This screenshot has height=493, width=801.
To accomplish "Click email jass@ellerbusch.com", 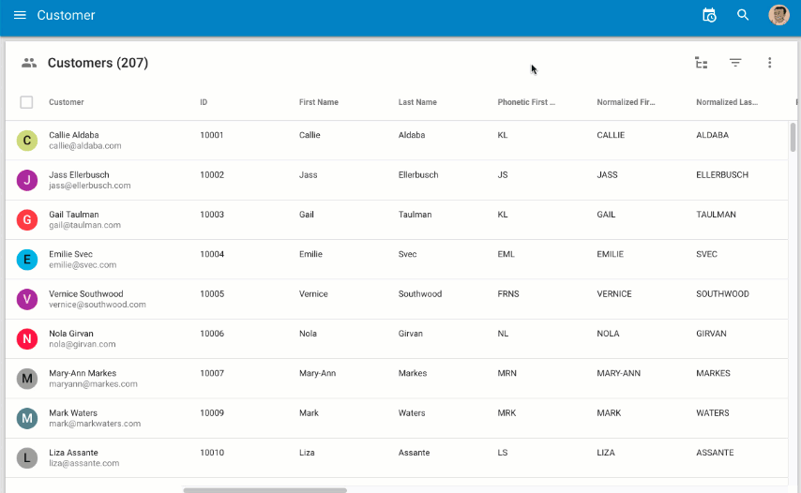I will click(90, 186).
